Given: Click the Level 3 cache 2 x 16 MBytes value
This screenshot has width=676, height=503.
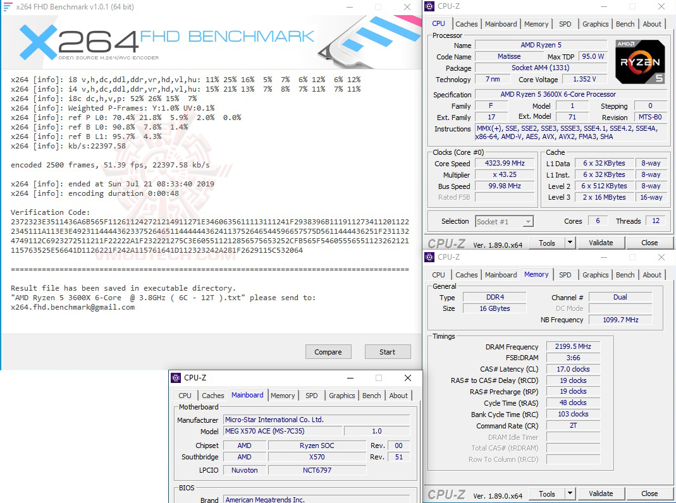Looking at the screenshot, I should pyautogui.click(x=604, y=197).
